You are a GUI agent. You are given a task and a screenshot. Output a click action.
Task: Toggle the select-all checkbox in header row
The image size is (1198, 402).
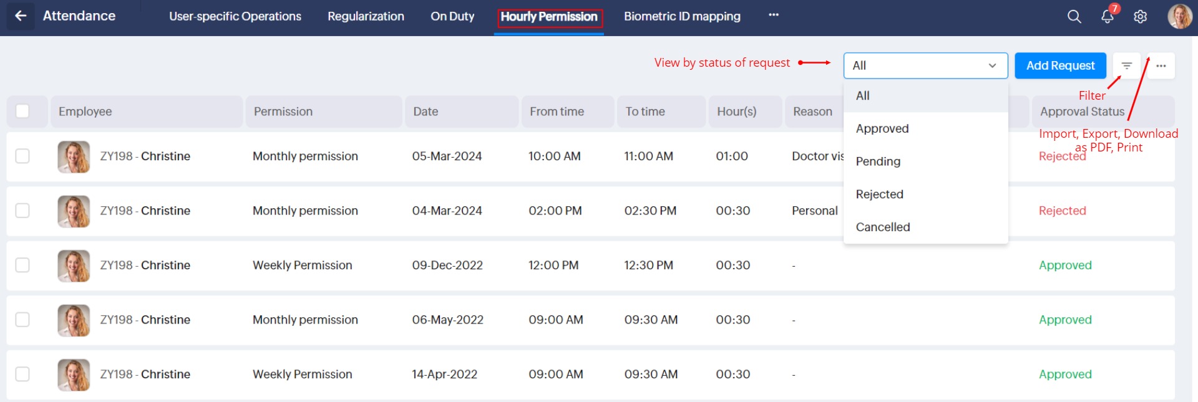22,111
